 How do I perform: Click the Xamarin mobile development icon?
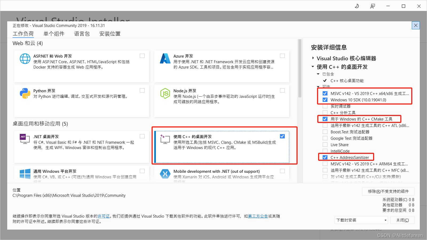click(x=165, y=174)
